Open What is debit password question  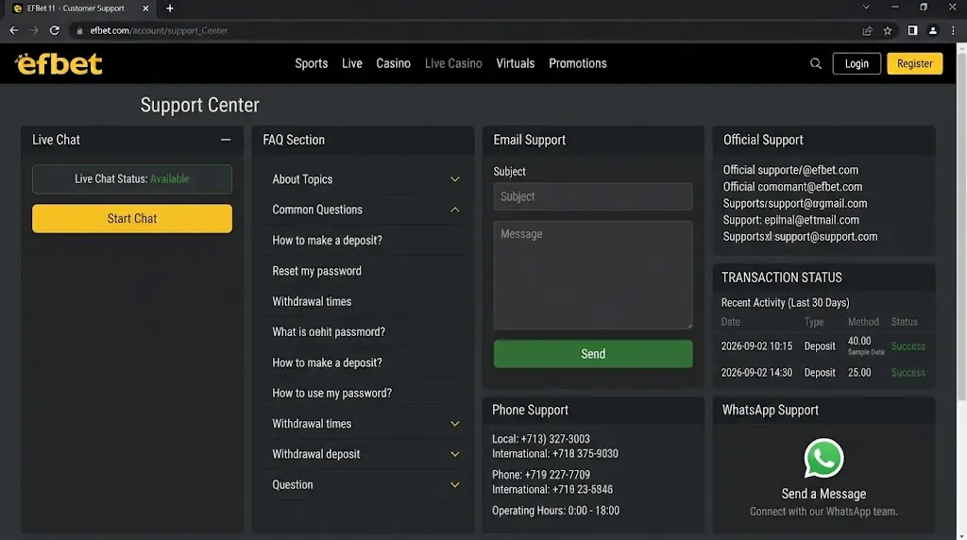pos(329,331)
